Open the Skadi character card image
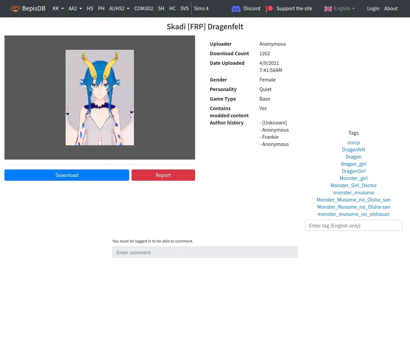 [x=100, y=98]
